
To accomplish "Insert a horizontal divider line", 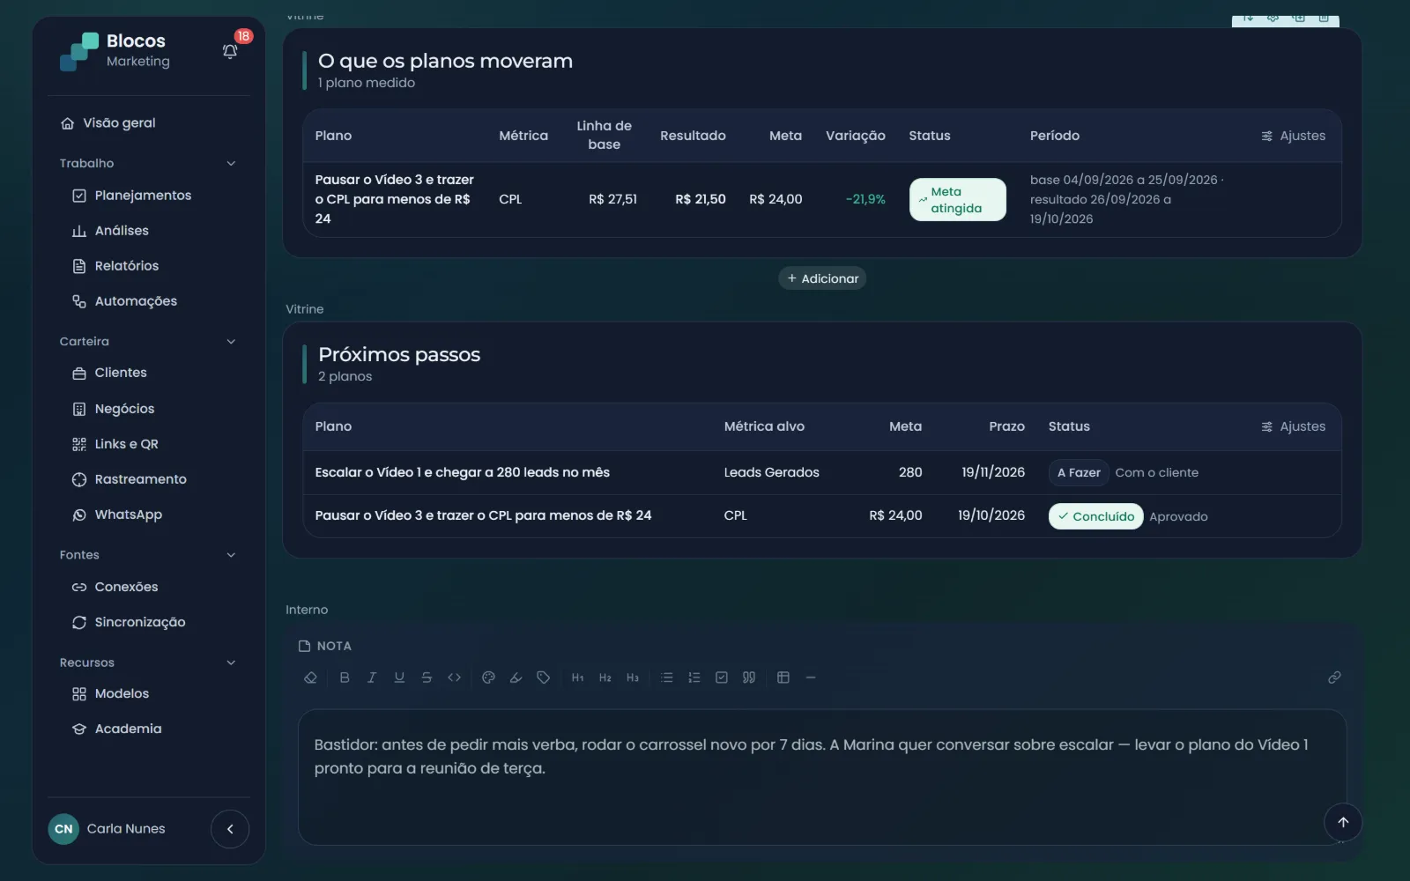I will point(810,677).
